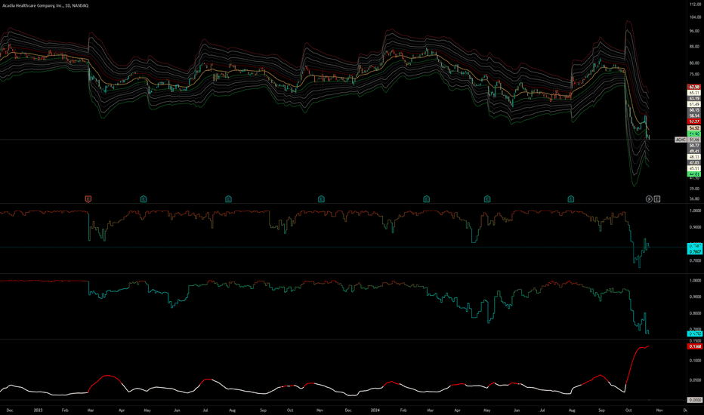Open the earnings marker before August 2023
Screen dimensions: 704x415
pyautogui.click(x=229, y=198)
